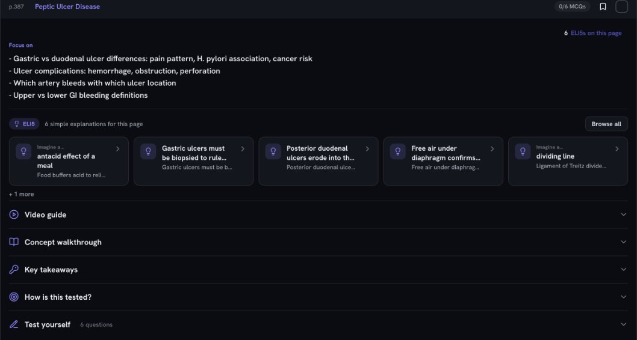The width and height of the screenshot is (637, 340).
Task: Open 'Posterior duodenal ulcers erode' card
Action: (x=318, y=161)
